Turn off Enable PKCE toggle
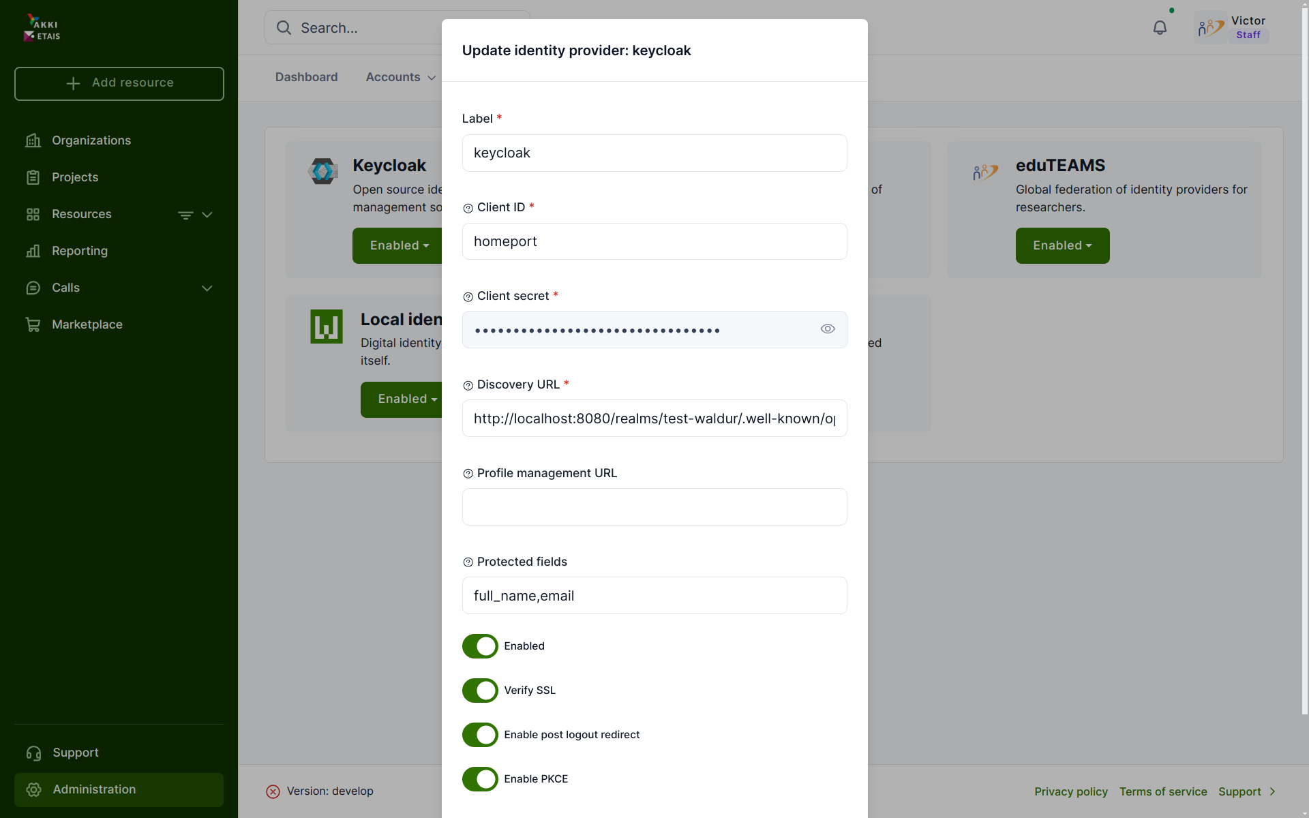 pyautogui.click(x=480, y=779)
